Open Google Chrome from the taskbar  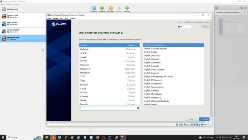[x=97, y=137]
